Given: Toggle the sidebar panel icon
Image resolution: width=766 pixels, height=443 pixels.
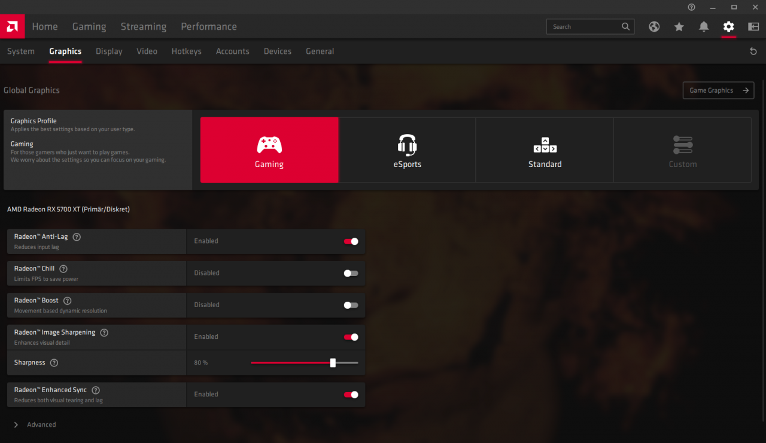Looking at the screenshot, I should (753, 26).
